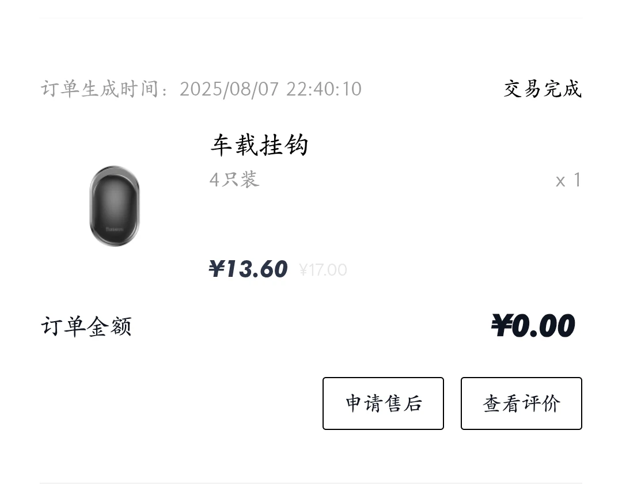Click the divider line above the order
This screenshot has height=495, width=622.
tap(311, 18)
